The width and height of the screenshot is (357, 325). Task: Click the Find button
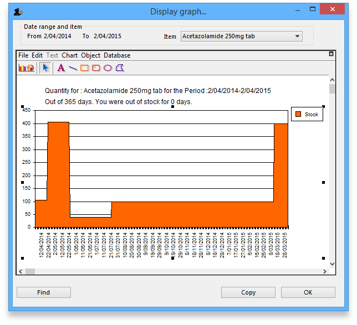pos(44,292)
